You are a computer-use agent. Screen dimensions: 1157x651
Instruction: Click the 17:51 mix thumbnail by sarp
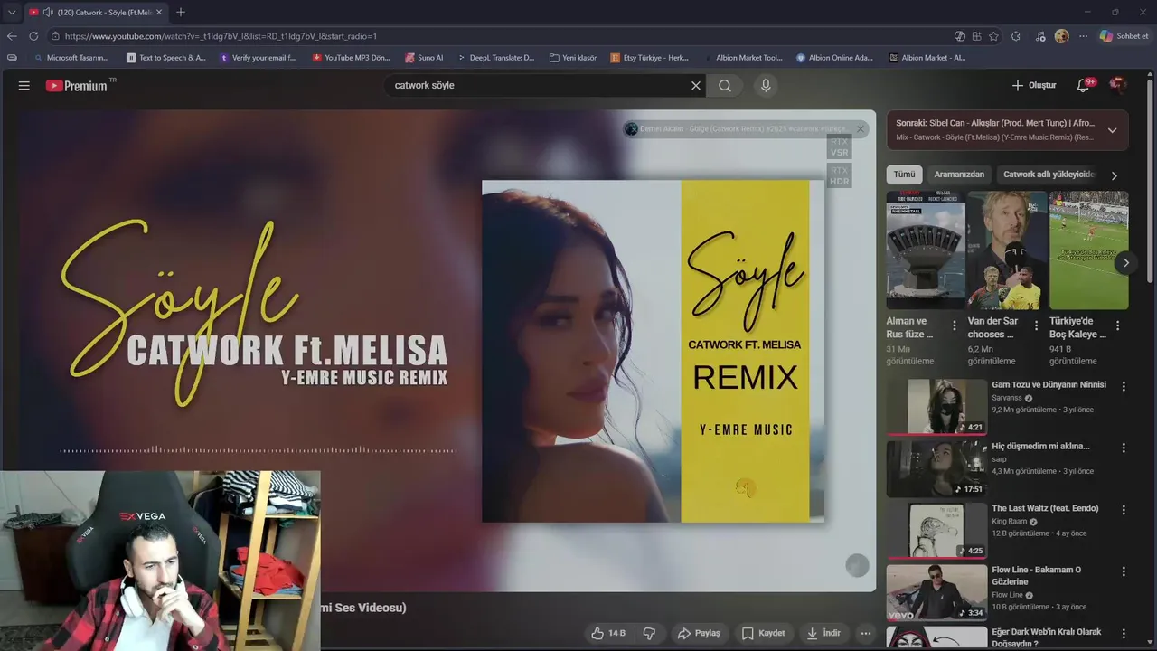click(x=936, y=468)
